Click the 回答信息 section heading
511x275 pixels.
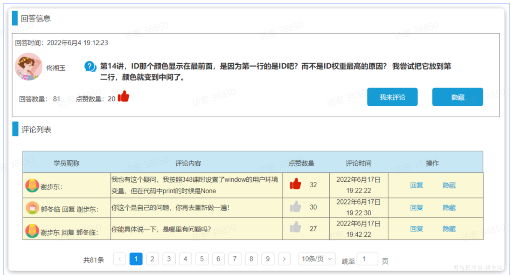point(36,18)
